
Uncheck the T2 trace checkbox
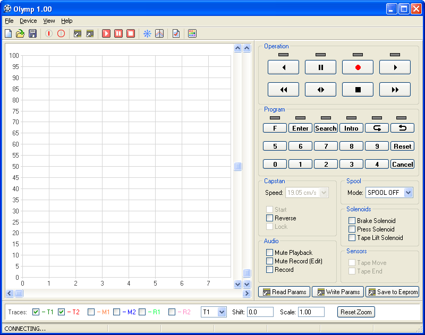pos(61,312)
